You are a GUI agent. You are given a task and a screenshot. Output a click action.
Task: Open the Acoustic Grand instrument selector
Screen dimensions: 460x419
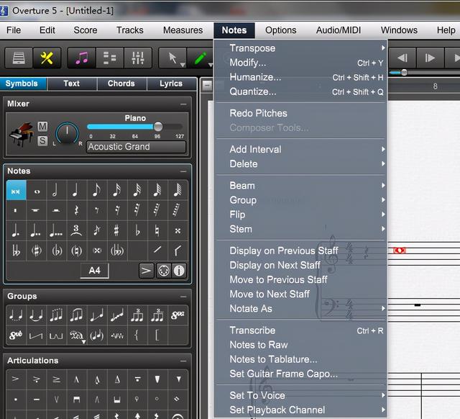point(136,147)
